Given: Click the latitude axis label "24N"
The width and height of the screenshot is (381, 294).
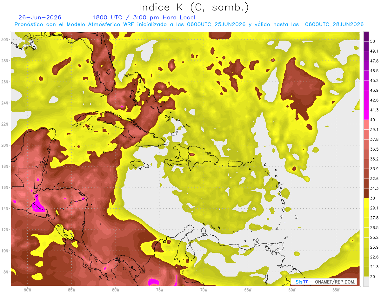Looking at the screenshot, I should (5, 103).
